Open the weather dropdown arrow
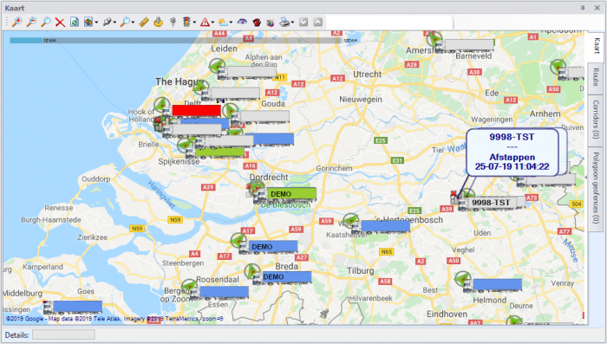The image size is (607, 344). 232,23
